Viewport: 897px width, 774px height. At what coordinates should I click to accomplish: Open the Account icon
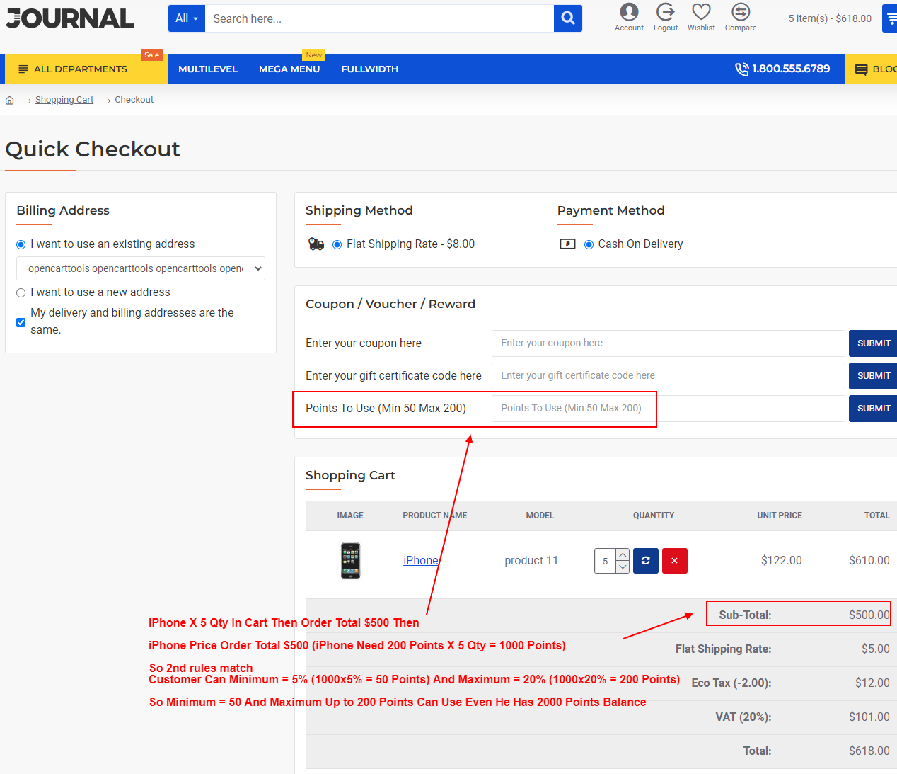pos(629,13)
